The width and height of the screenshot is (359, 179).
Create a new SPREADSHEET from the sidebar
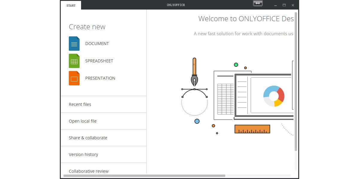(x=99, y=61)
